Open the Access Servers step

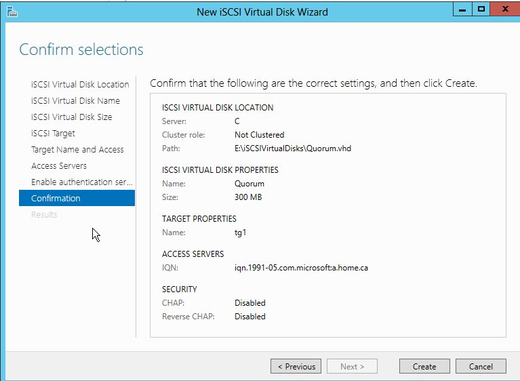[59, 166]
